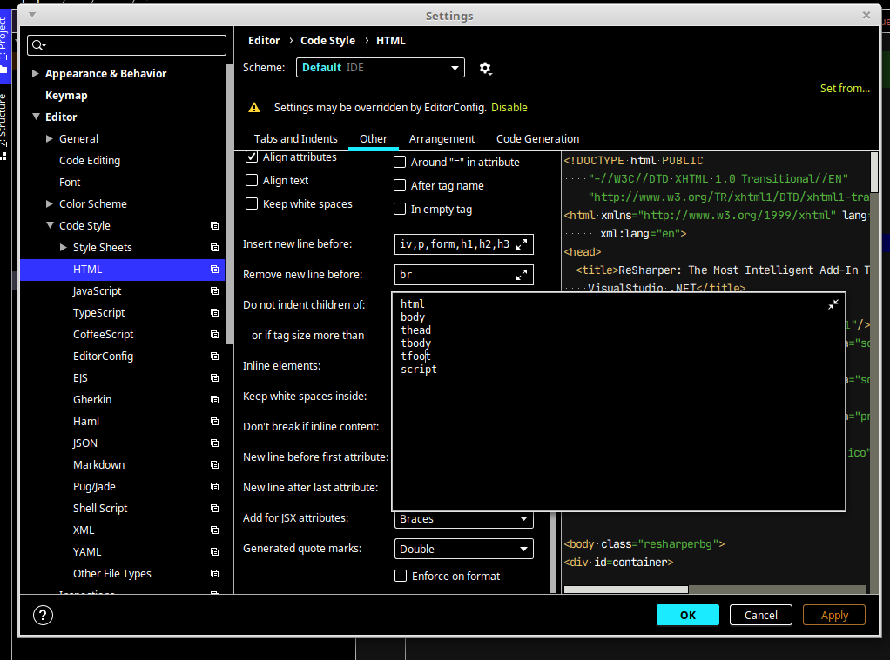The height and width of the screenshot is (660, 890).
Task: Click the copy icon beside Markdown
Action: [214, 465]
